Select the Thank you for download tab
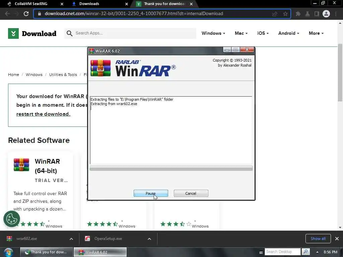The width and height of the screenshot is (343, 257). click(164, 4)
